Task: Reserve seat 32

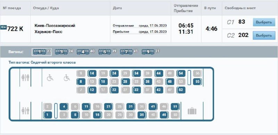Action: pos(136,90)
